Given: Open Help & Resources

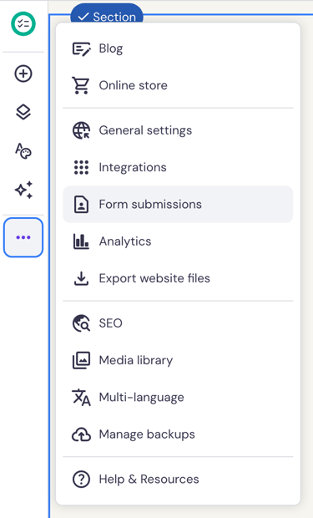Looking at the screenshot, I should point(178,479).
